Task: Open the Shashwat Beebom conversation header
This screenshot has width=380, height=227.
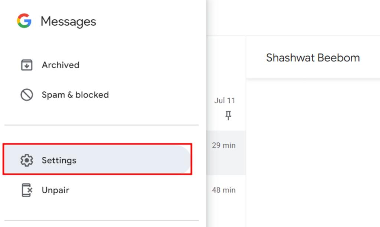Action: click(314, 57)
